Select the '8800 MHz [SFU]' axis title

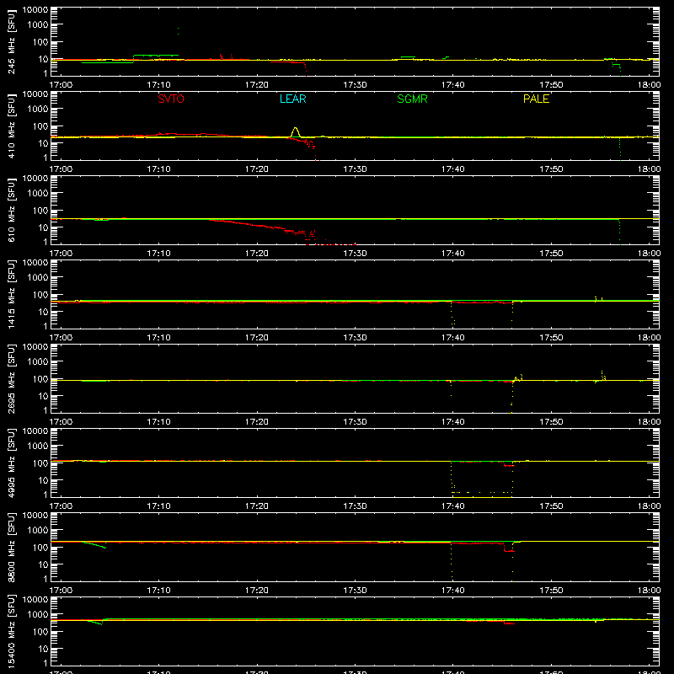12,547
